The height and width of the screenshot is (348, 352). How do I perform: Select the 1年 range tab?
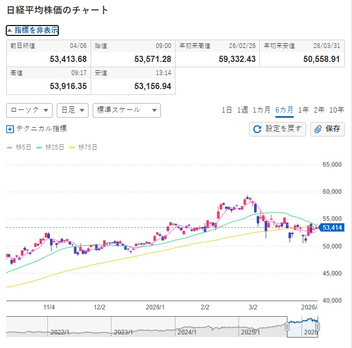tap(303, 110)
